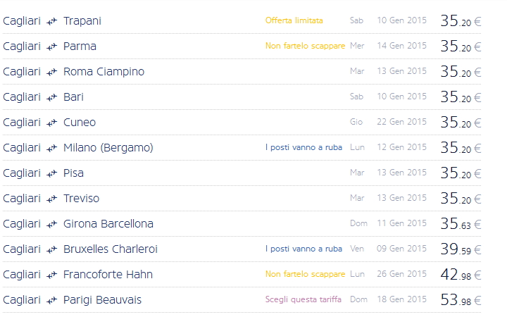
Task: Click the flight icon next to Cuneo
Action: tap(52, 123)
